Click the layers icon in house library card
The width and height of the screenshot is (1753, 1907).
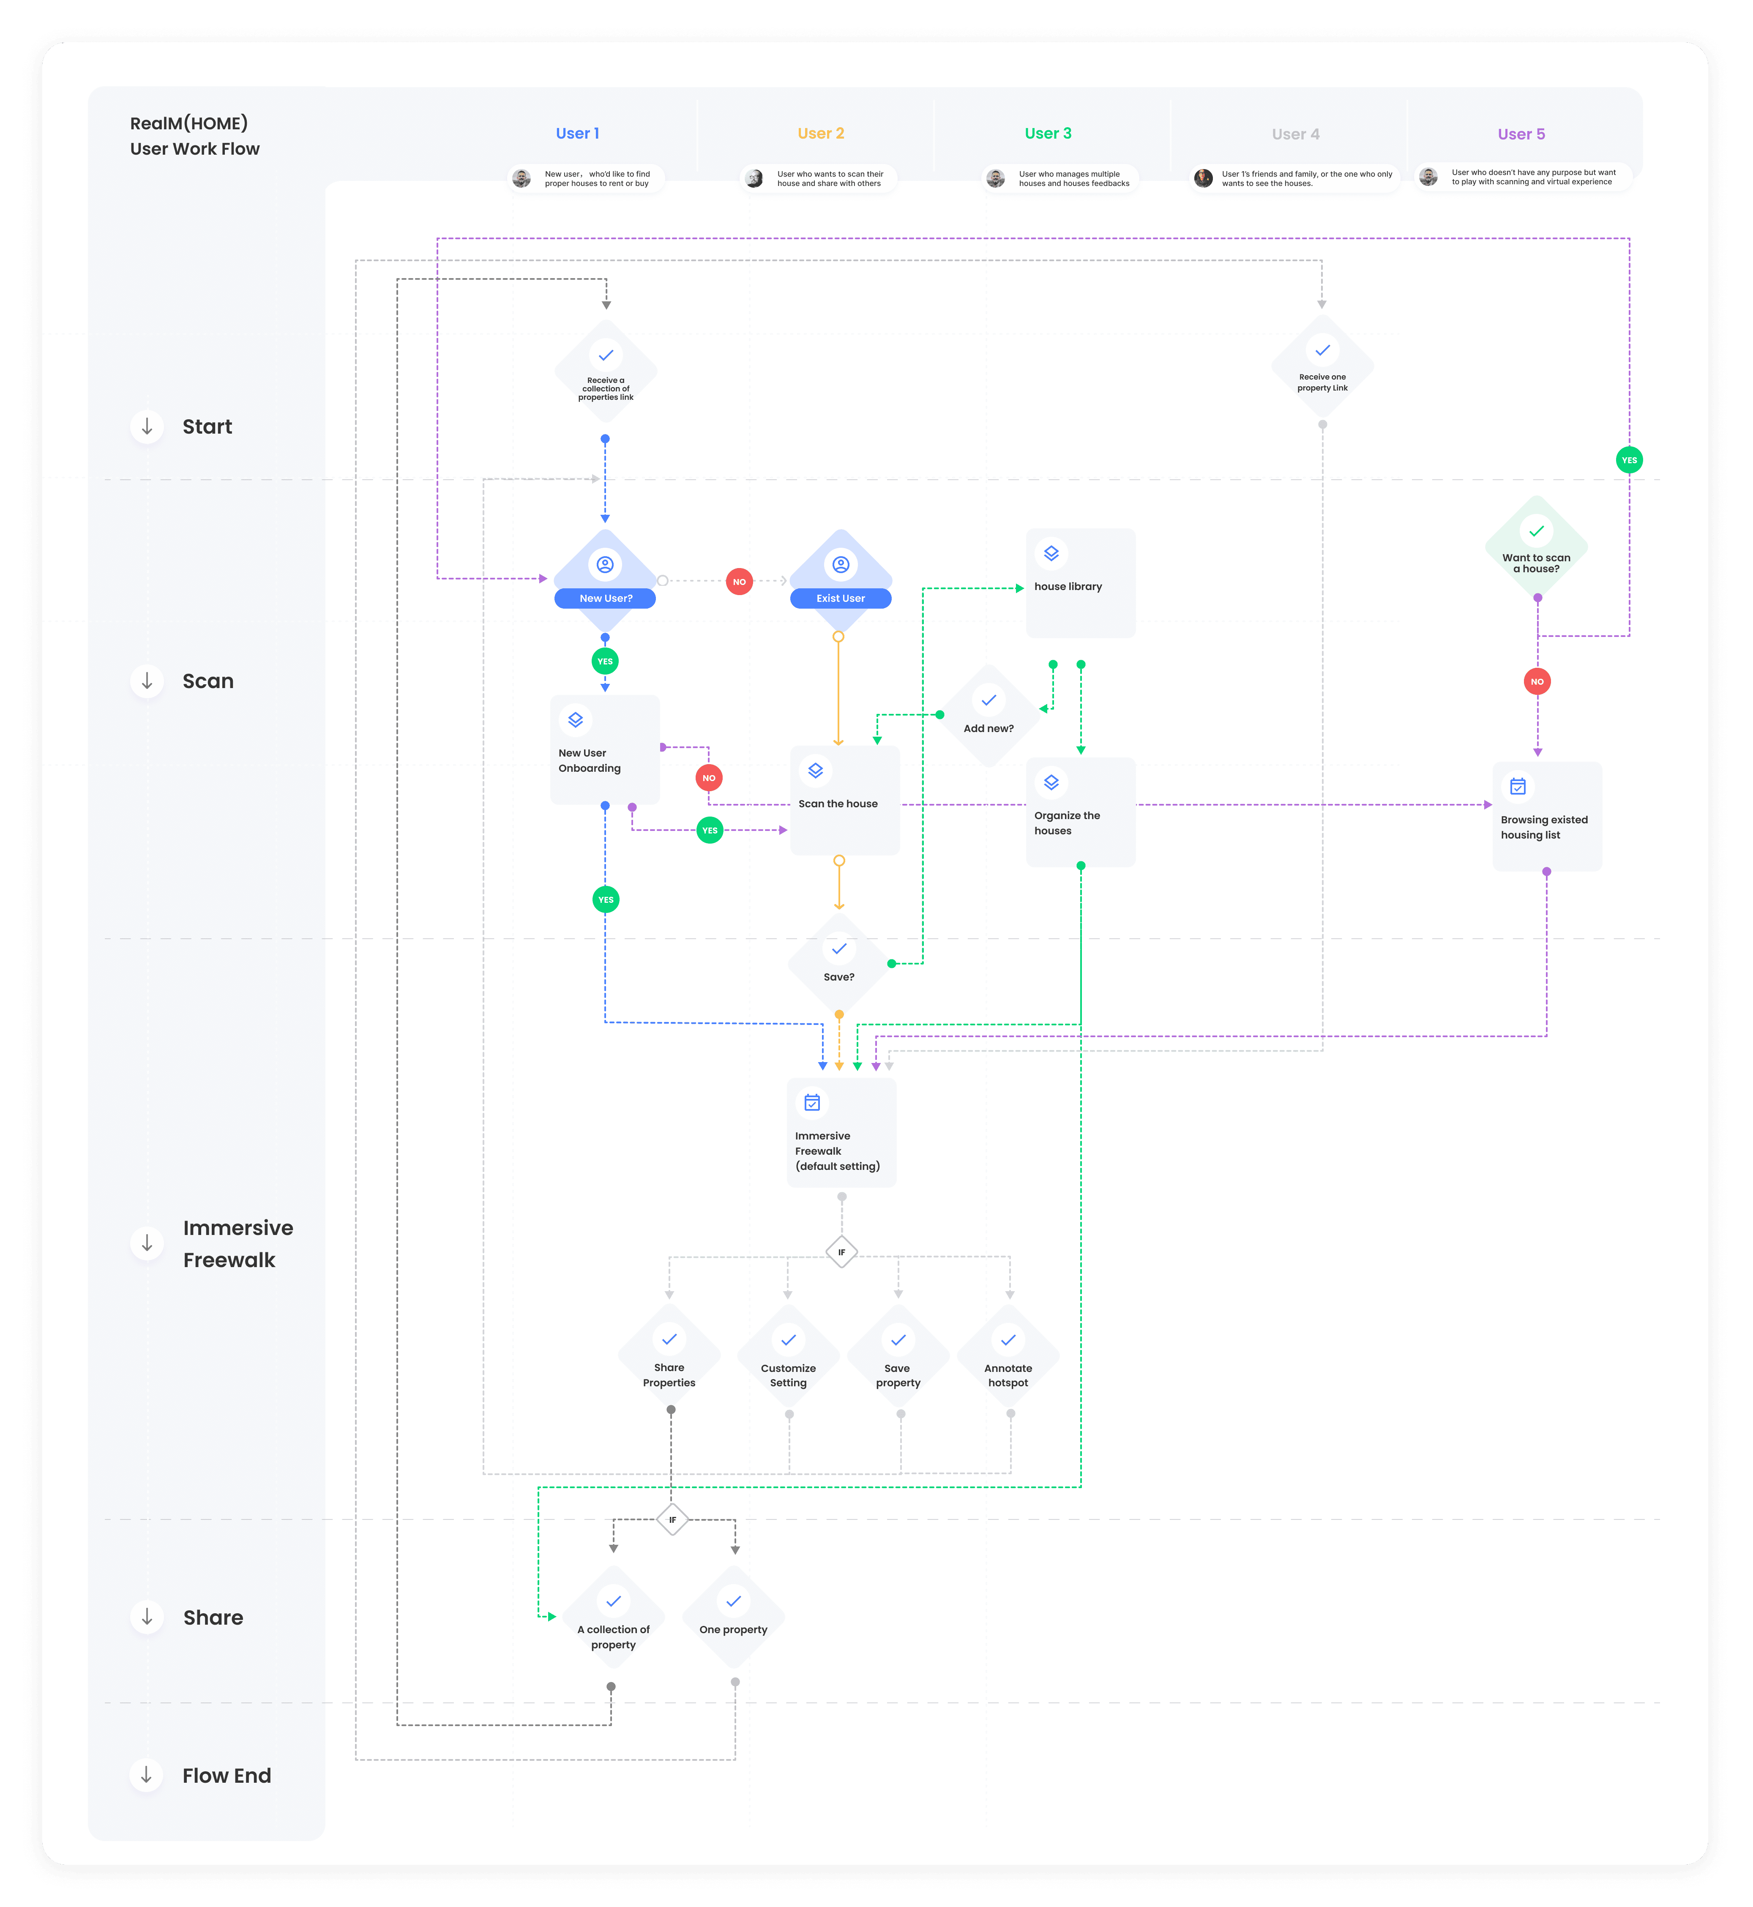click(x=1051, y=553)
